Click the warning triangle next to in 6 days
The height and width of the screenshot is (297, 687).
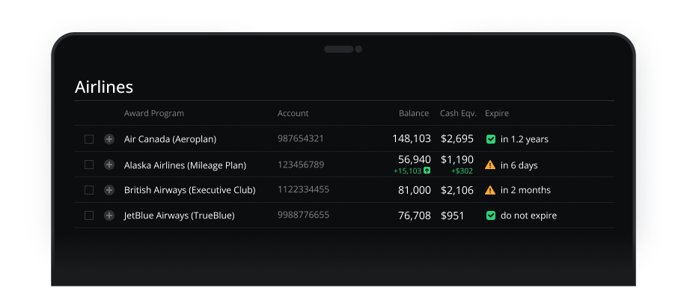[490, 165]
